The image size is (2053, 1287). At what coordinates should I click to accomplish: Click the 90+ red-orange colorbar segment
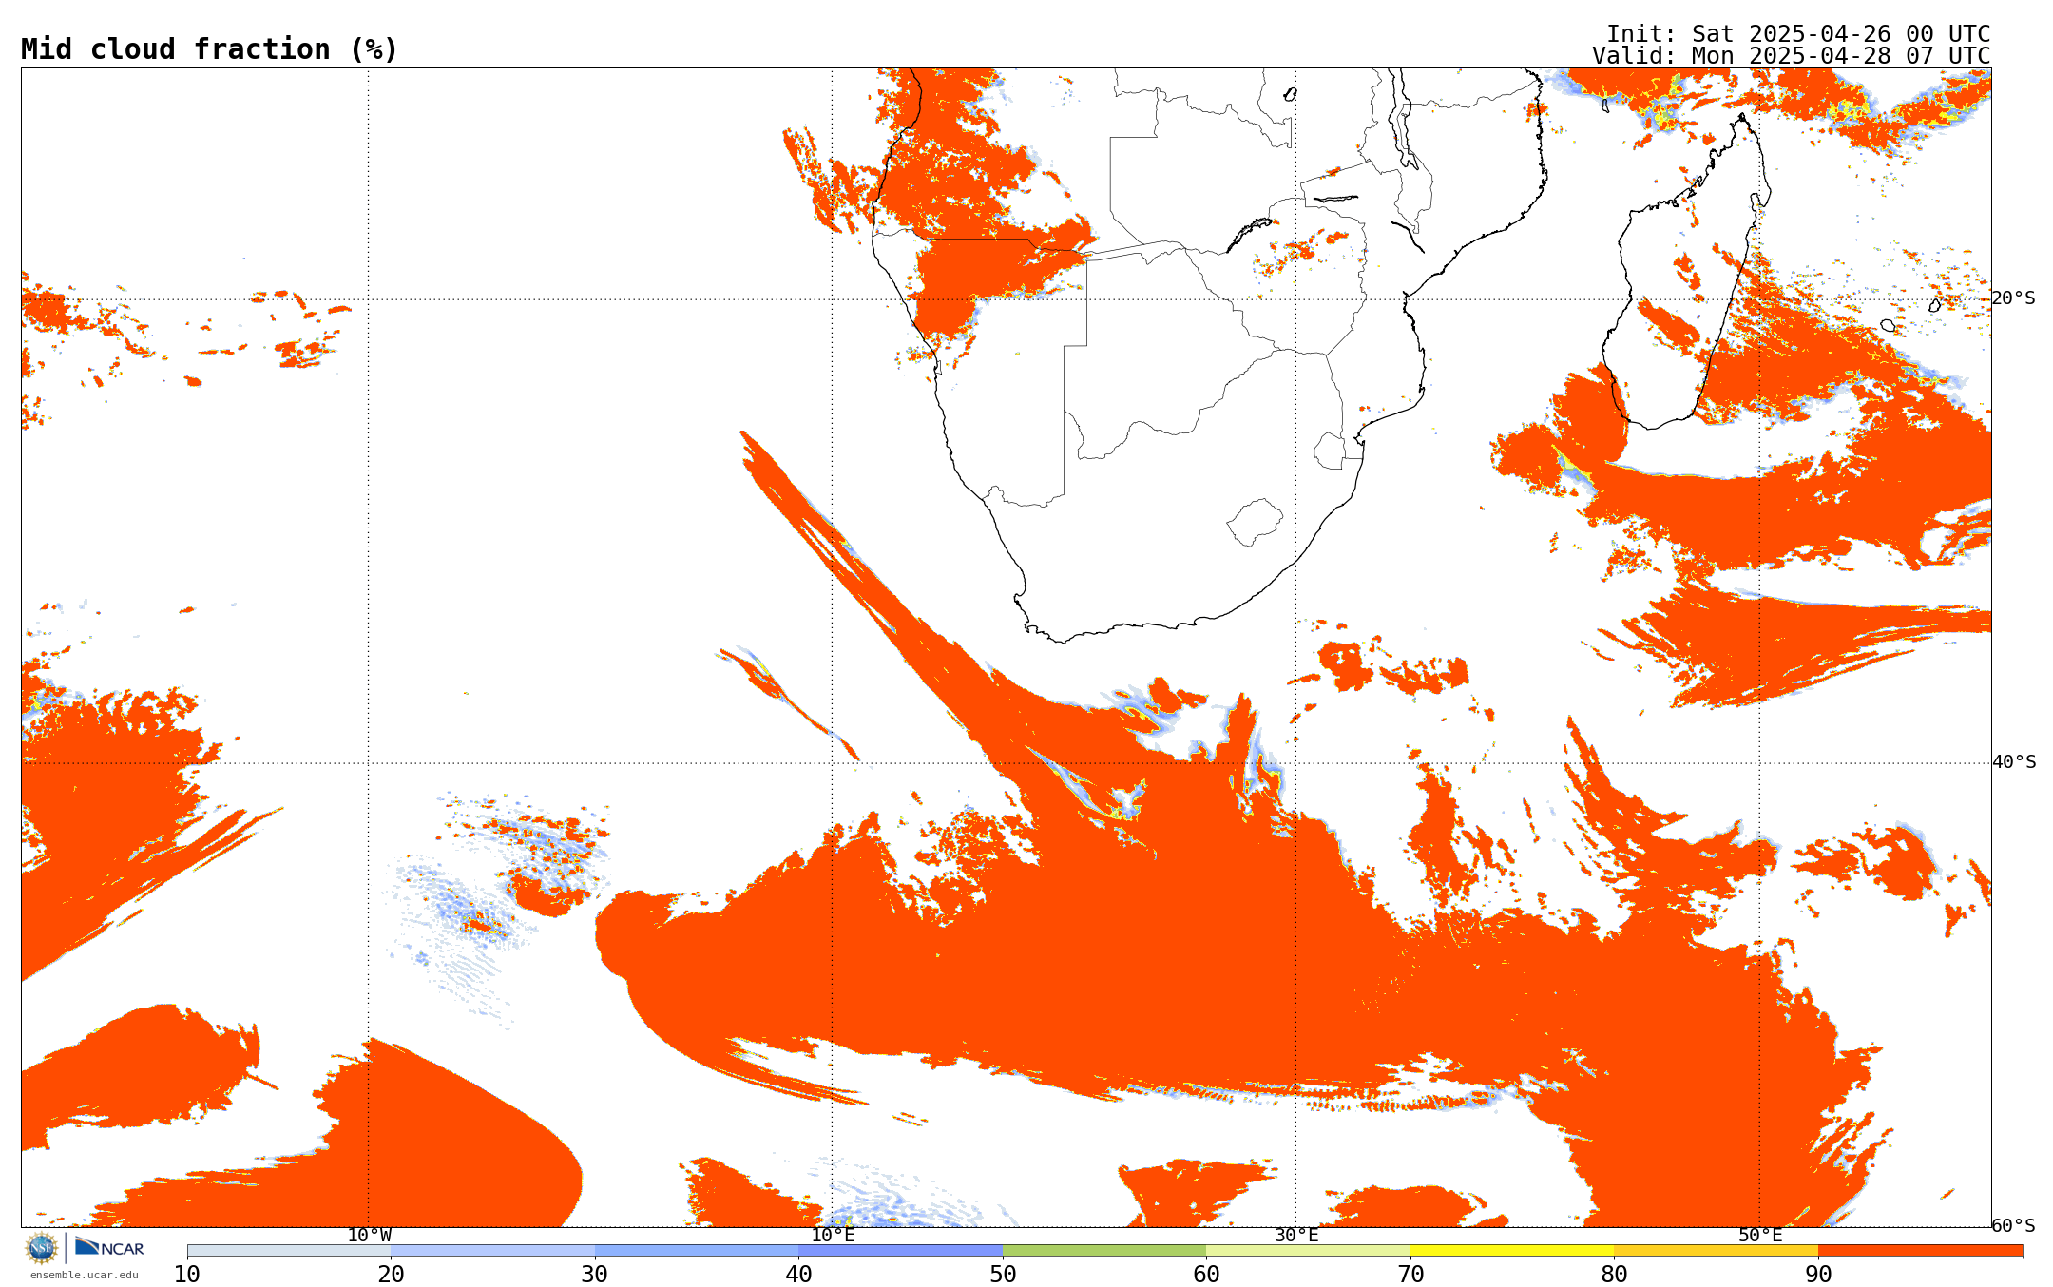point(1920,1251)
